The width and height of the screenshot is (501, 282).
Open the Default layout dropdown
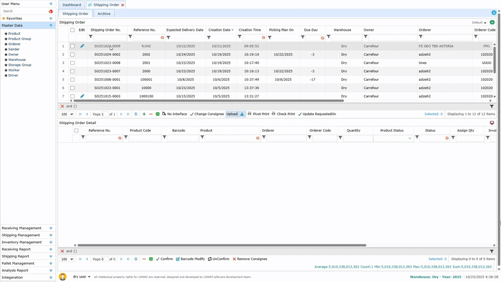pos(479,23)
